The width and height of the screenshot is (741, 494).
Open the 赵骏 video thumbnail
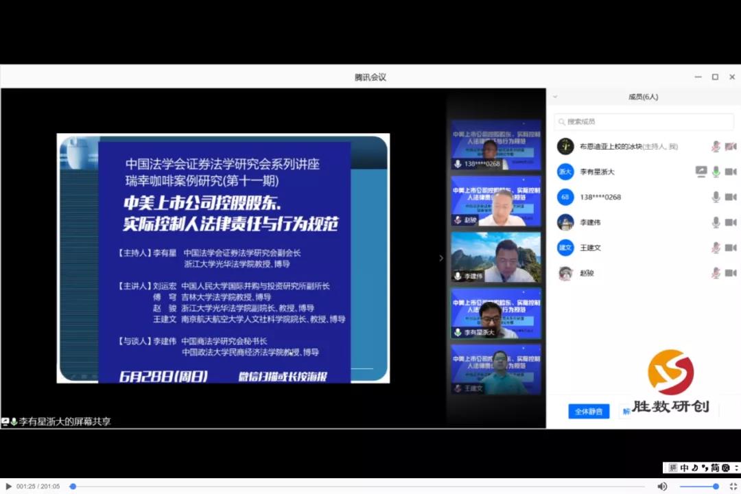[x=496, y=201]
